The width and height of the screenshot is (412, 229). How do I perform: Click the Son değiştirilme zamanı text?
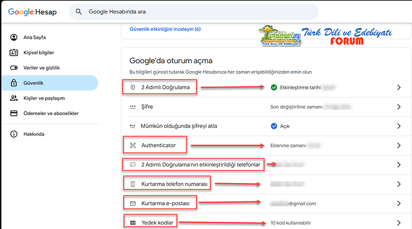[x=297, y=107]
